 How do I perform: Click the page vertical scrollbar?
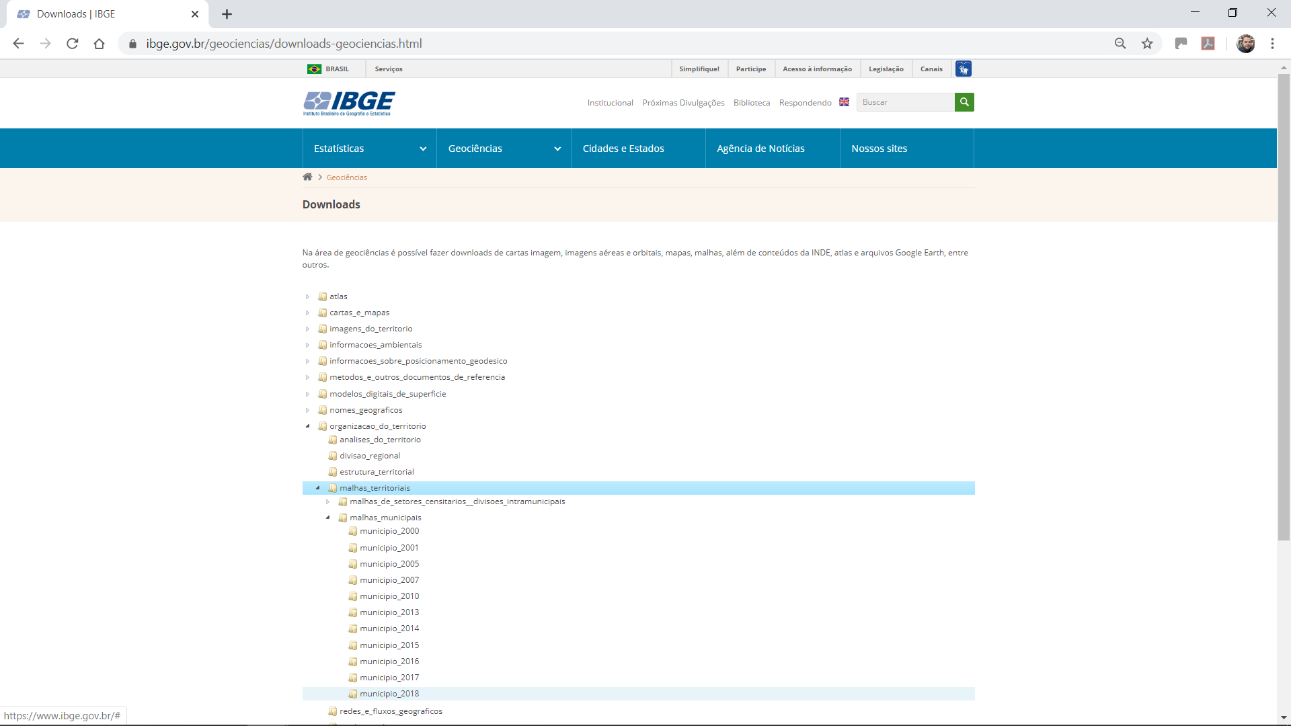click(x=1284, y=307)
